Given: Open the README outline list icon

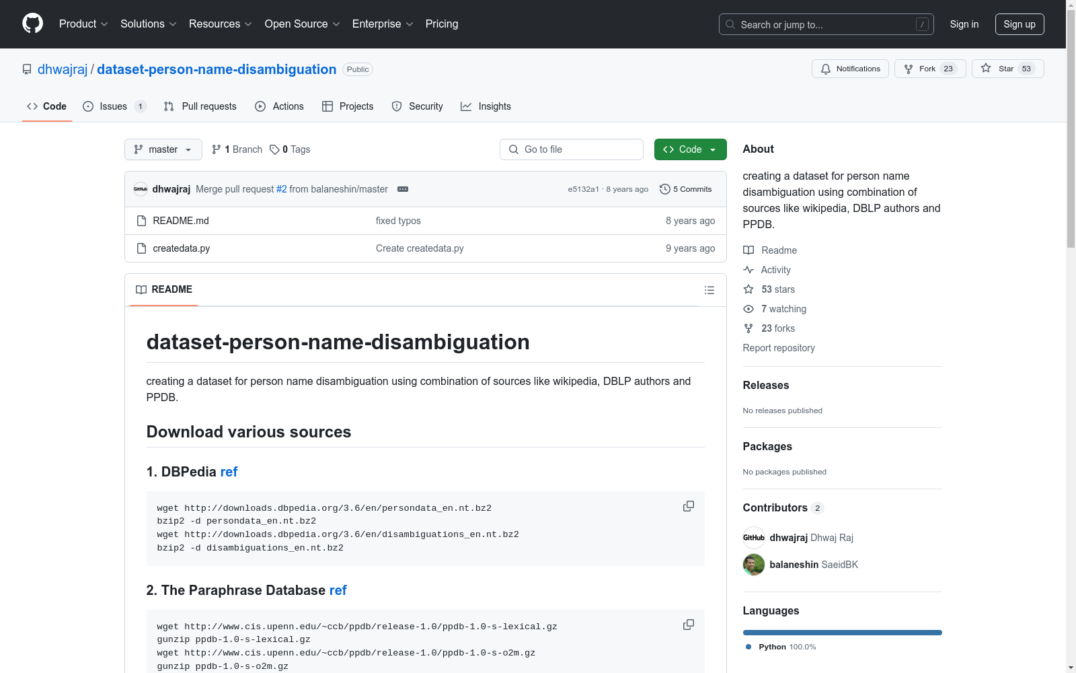Looking at the screenshot, I should [x=709, y=290].
